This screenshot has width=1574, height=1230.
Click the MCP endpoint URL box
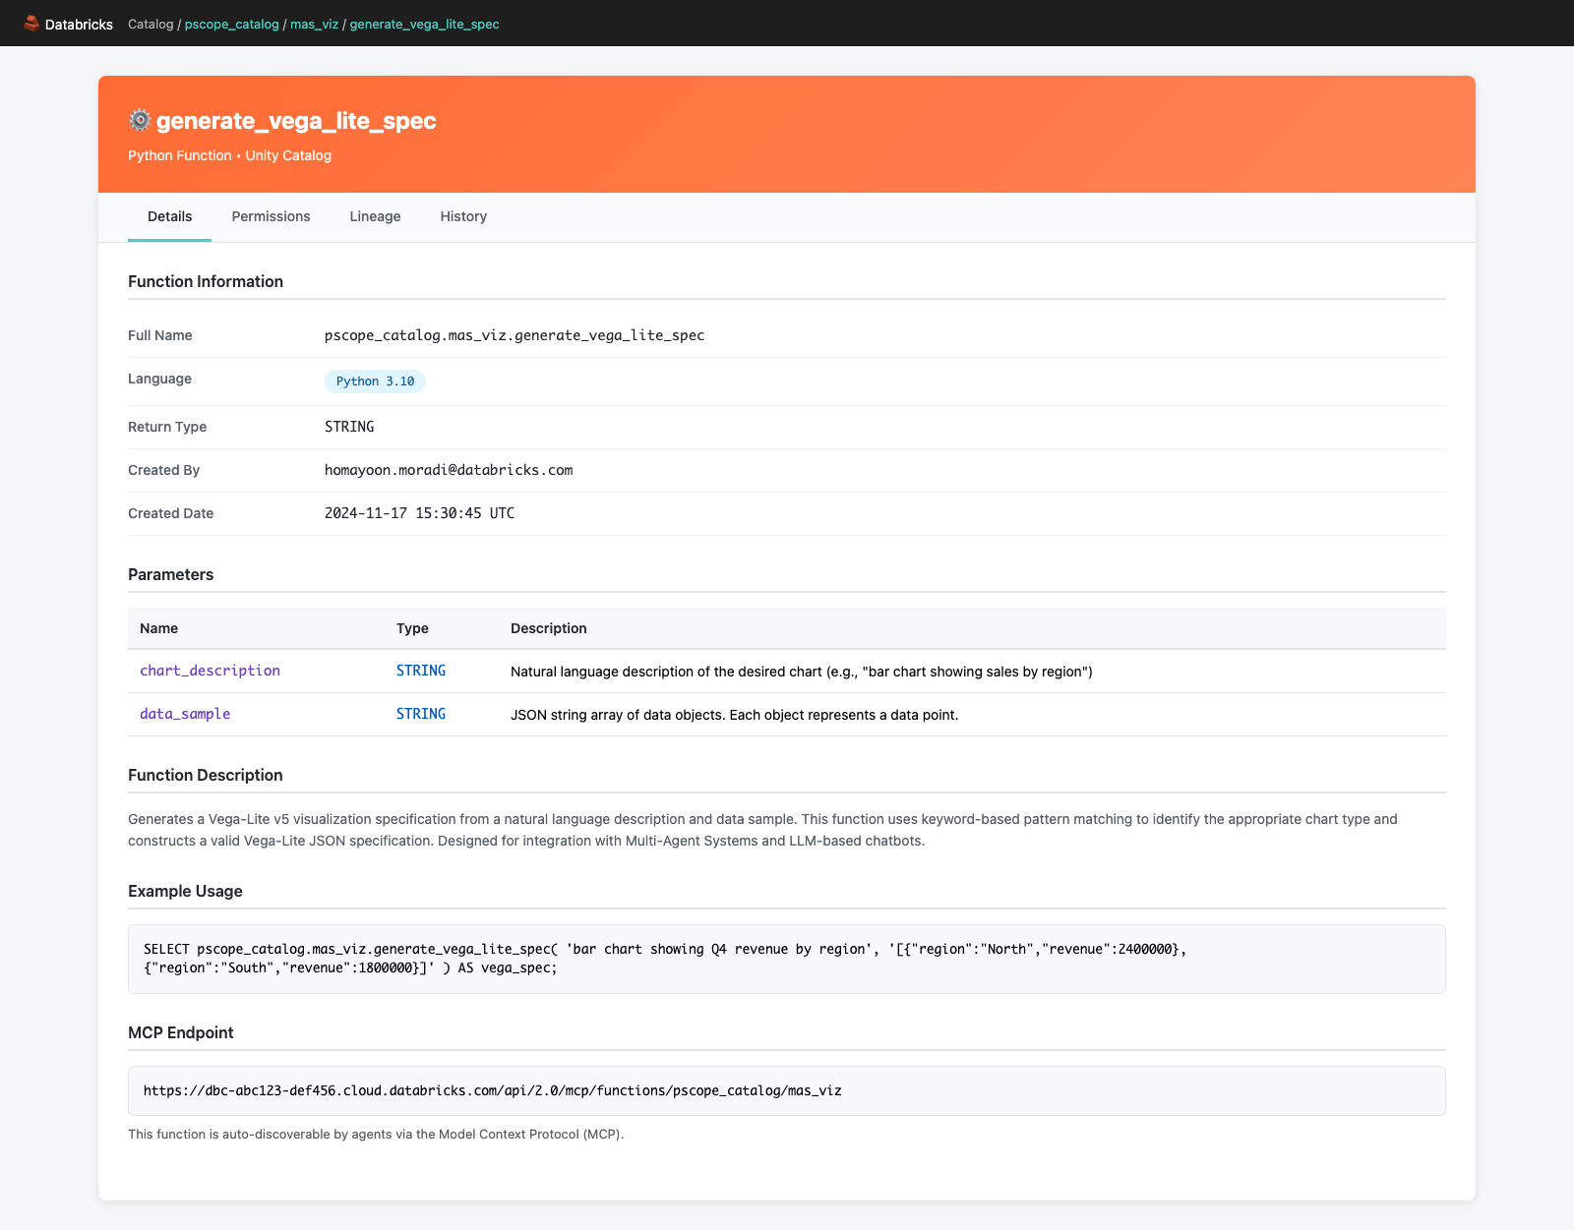click(x=786, y=1090)
